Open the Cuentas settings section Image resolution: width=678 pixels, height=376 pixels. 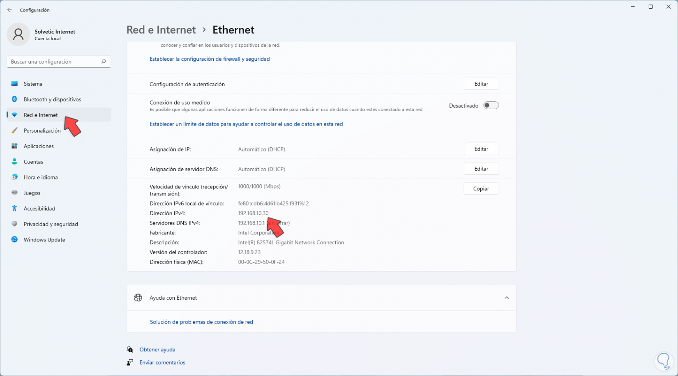(x=33, y=162)
